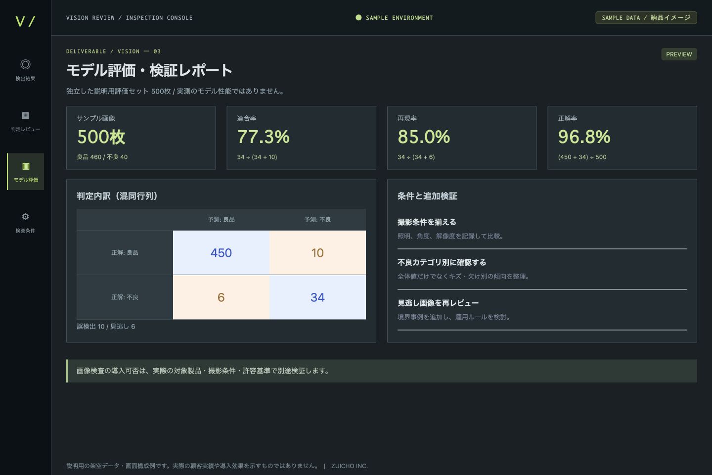Select the モデル評価 sidebar icon

(x=26, y=166)
